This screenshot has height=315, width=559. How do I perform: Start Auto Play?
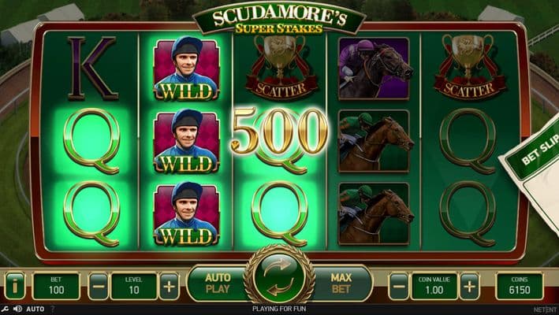[x=218, y=283]
